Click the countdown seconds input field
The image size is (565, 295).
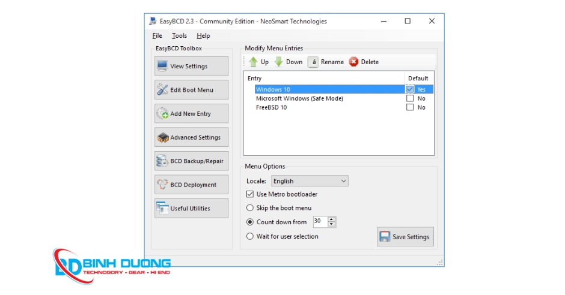[320, 221]
